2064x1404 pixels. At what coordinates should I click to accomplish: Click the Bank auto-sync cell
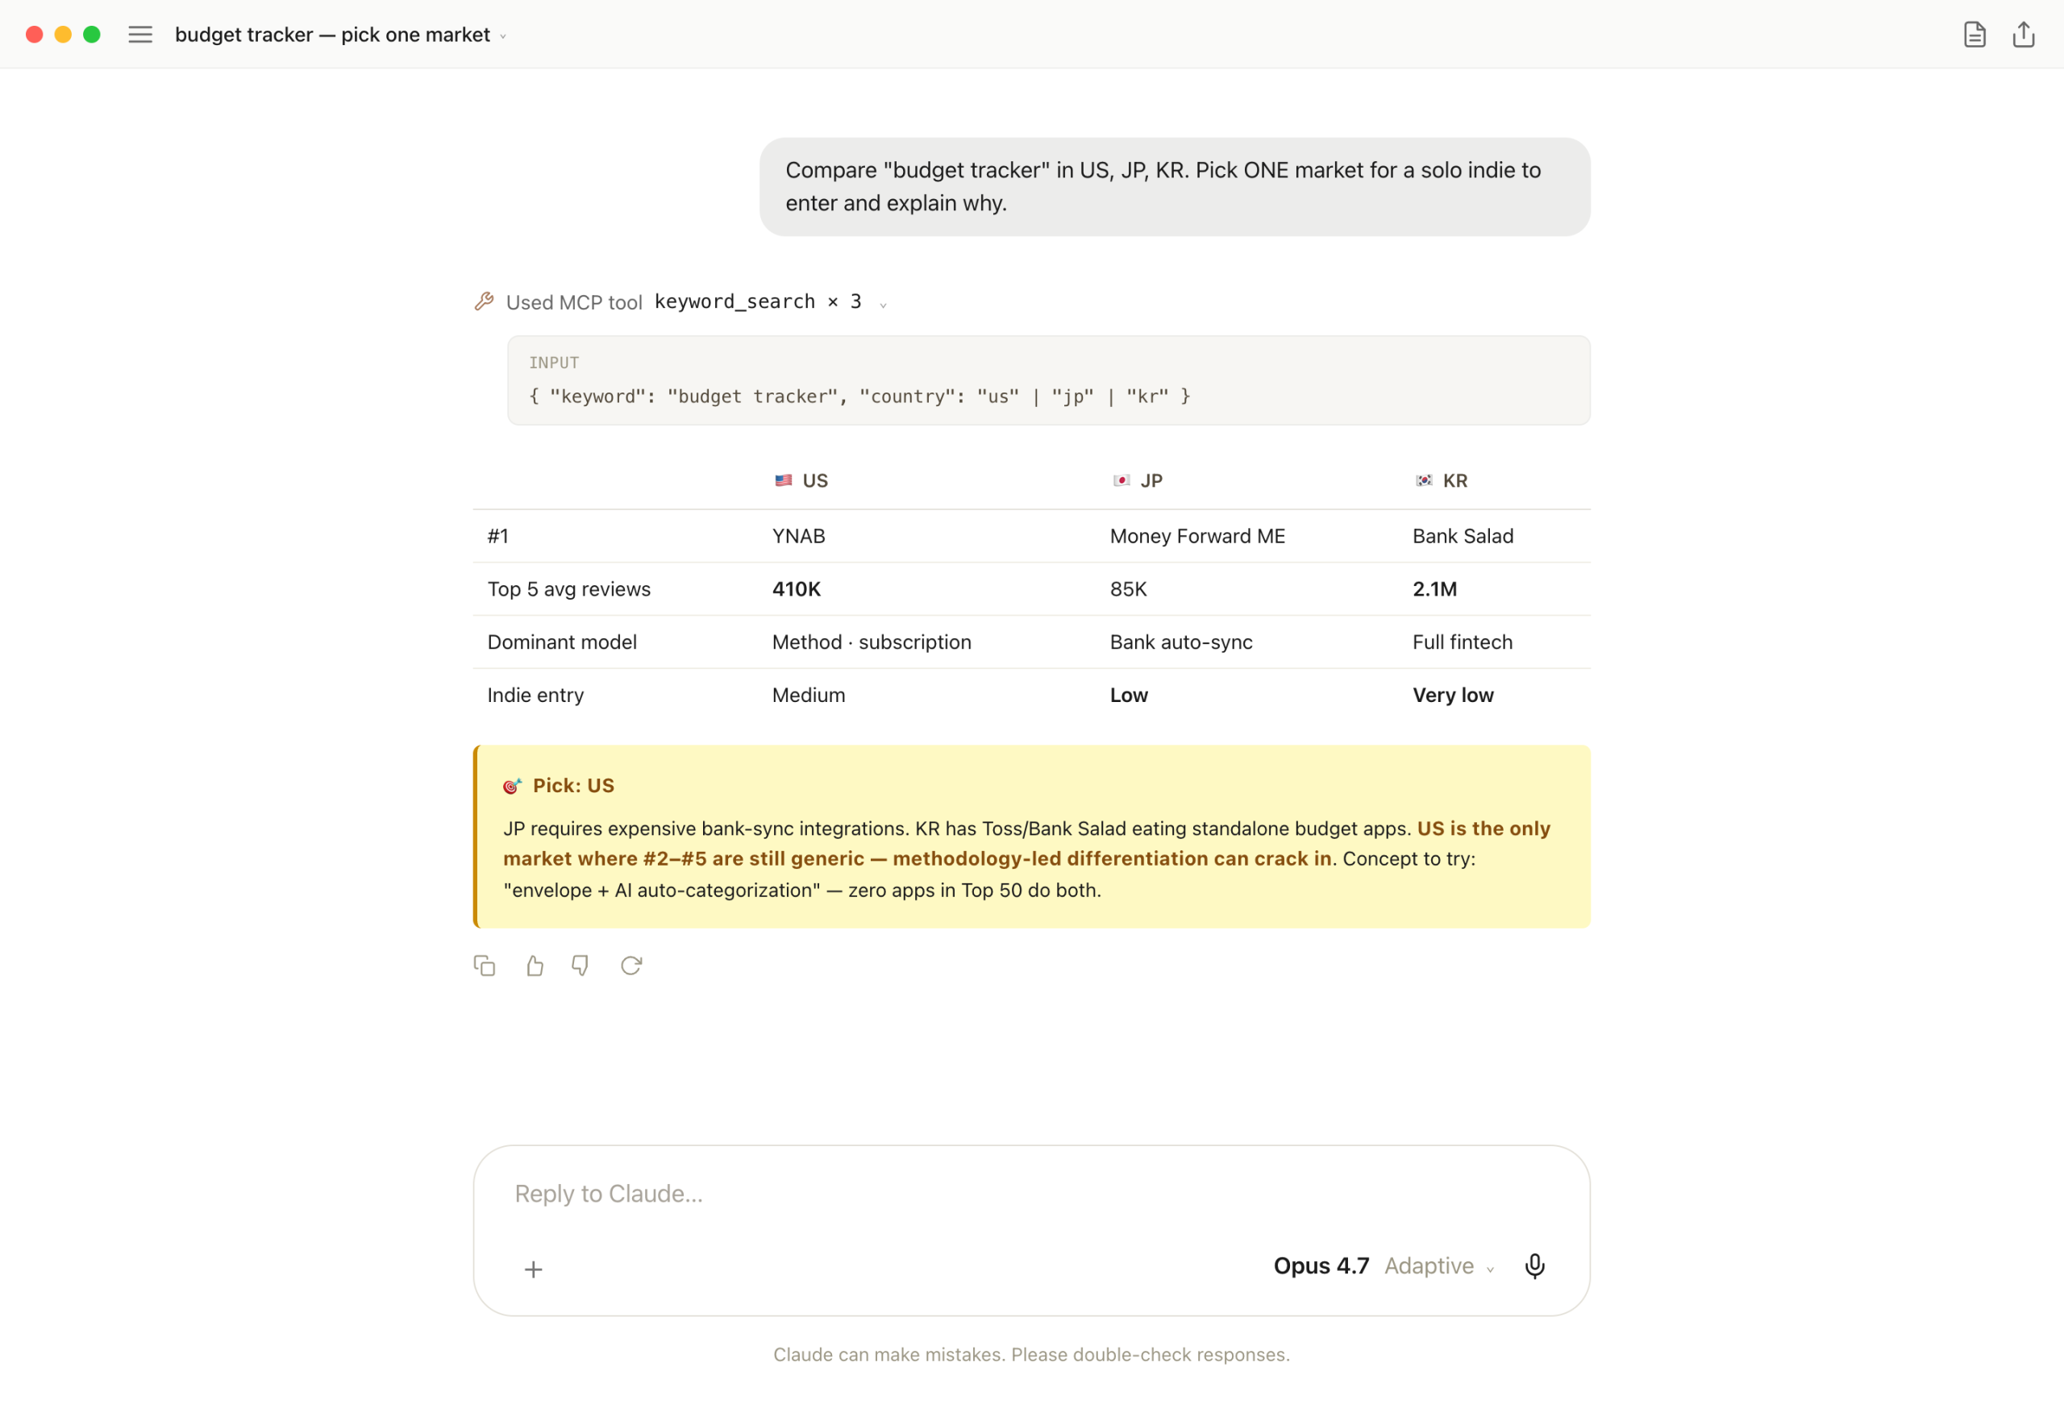tap(1181, 642)
